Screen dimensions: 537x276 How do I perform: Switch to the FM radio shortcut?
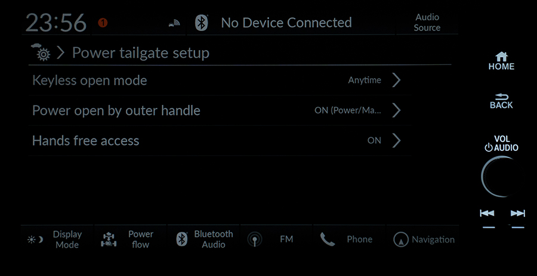click(276, 240)
